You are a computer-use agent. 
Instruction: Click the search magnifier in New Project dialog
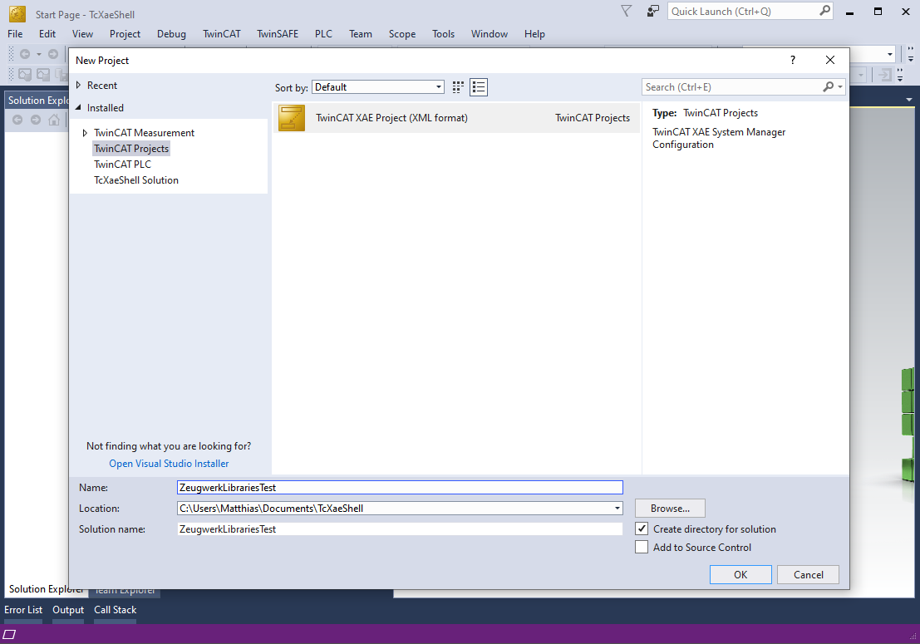click(x=828, y=86)
